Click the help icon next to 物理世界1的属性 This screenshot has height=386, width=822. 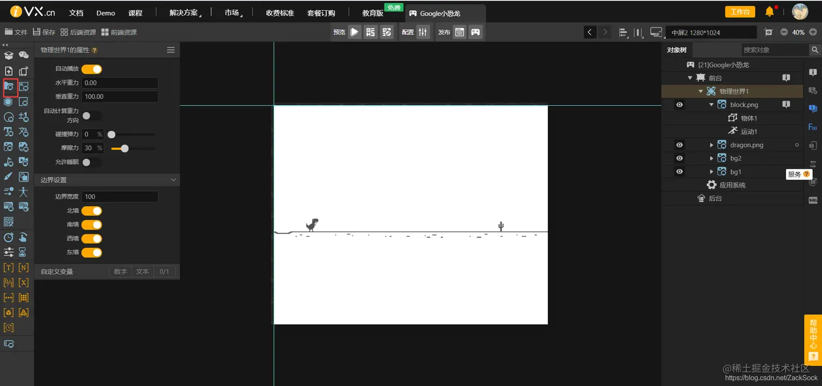point(95,50)
